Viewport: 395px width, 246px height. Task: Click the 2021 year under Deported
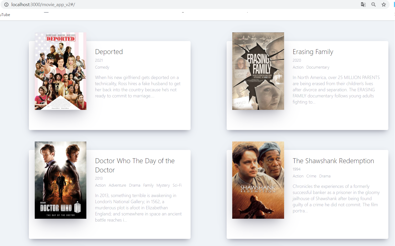point(99,60)
